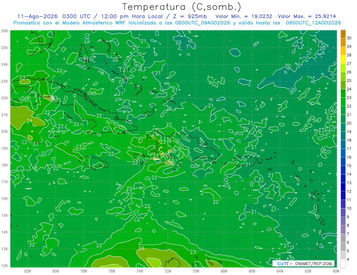Click longitude axis label "80W"

click(x=56, y=271)
